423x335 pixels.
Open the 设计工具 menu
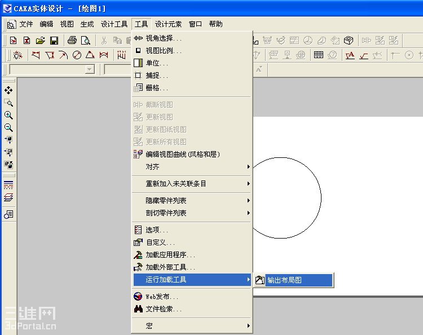(114, 24)
